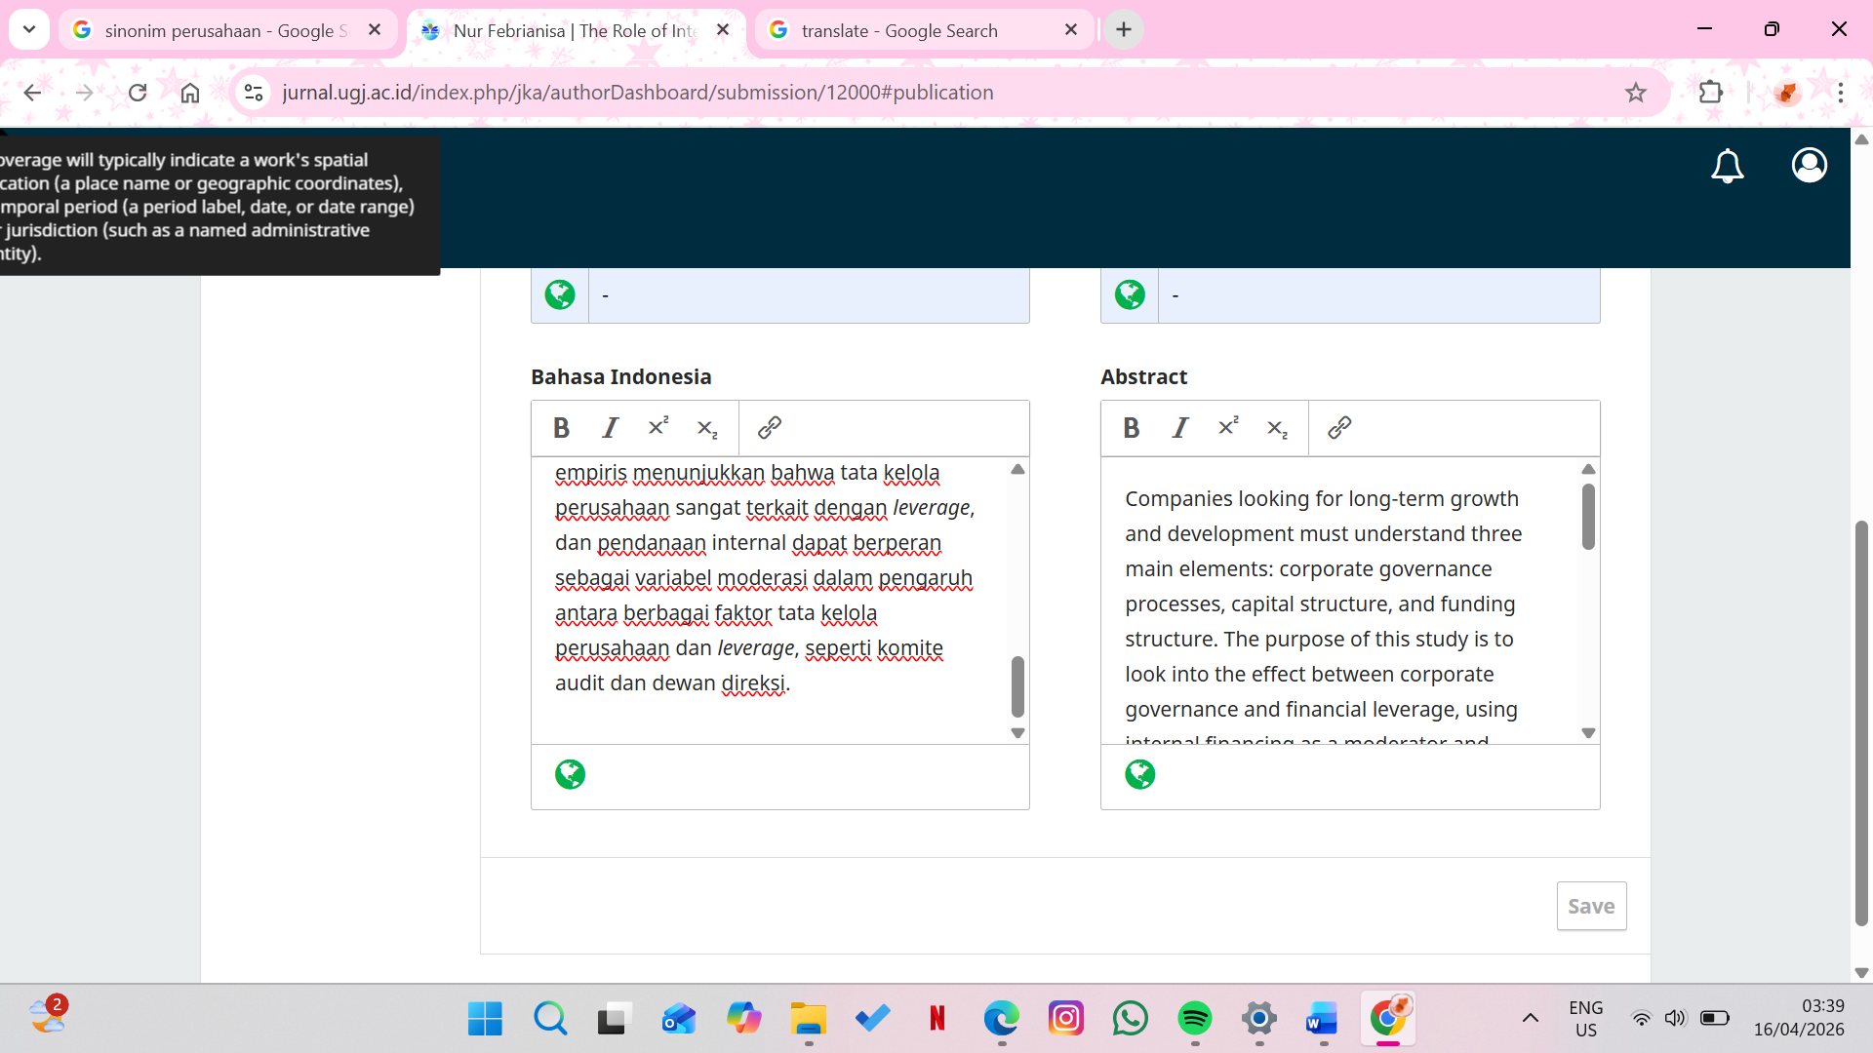Insert link in Abstract editor toolbar
The width and height of the screenshot is (1873, 1053).
pos(1339,428)
